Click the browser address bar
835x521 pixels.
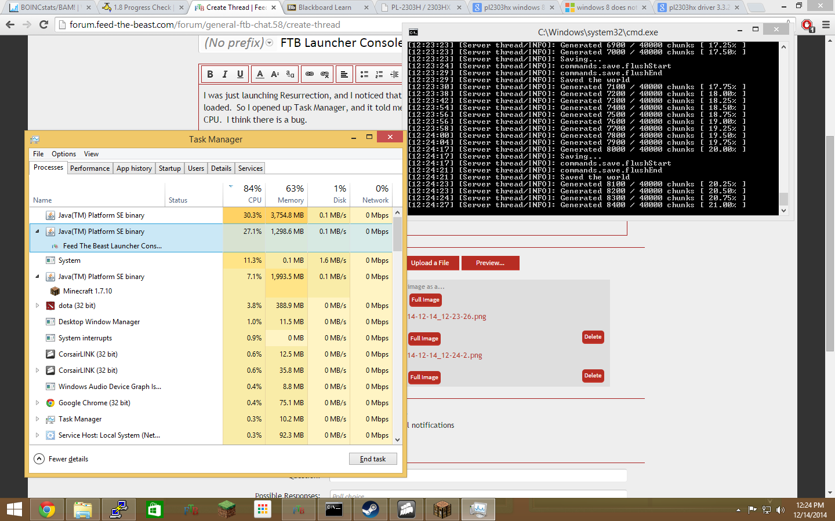(x=232, y=24)
